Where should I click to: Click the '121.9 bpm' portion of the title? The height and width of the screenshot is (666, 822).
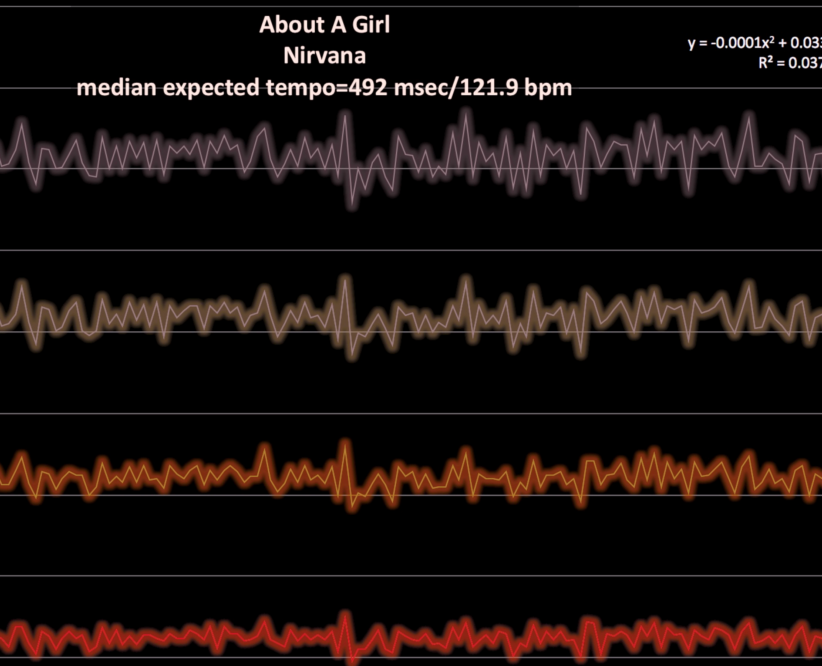point(516,88)
